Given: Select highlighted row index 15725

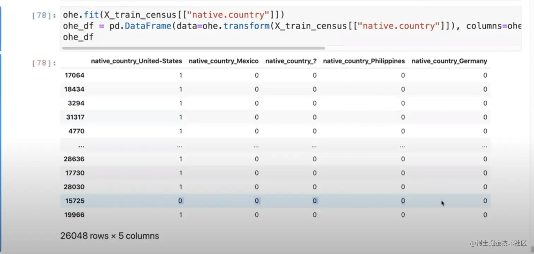Looking at the screenshot, I should 75,201.
